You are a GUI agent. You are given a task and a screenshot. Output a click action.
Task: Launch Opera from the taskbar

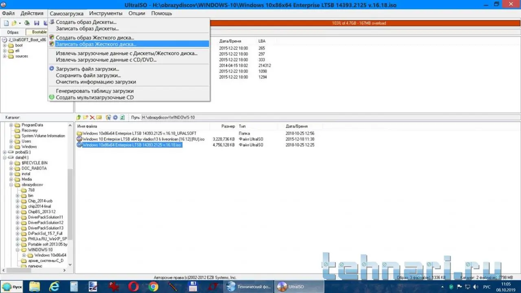134,286
